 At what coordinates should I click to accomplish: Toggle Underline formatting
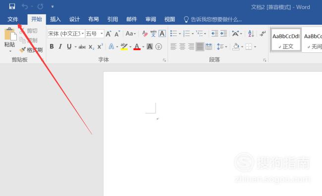tap(69, 46)
